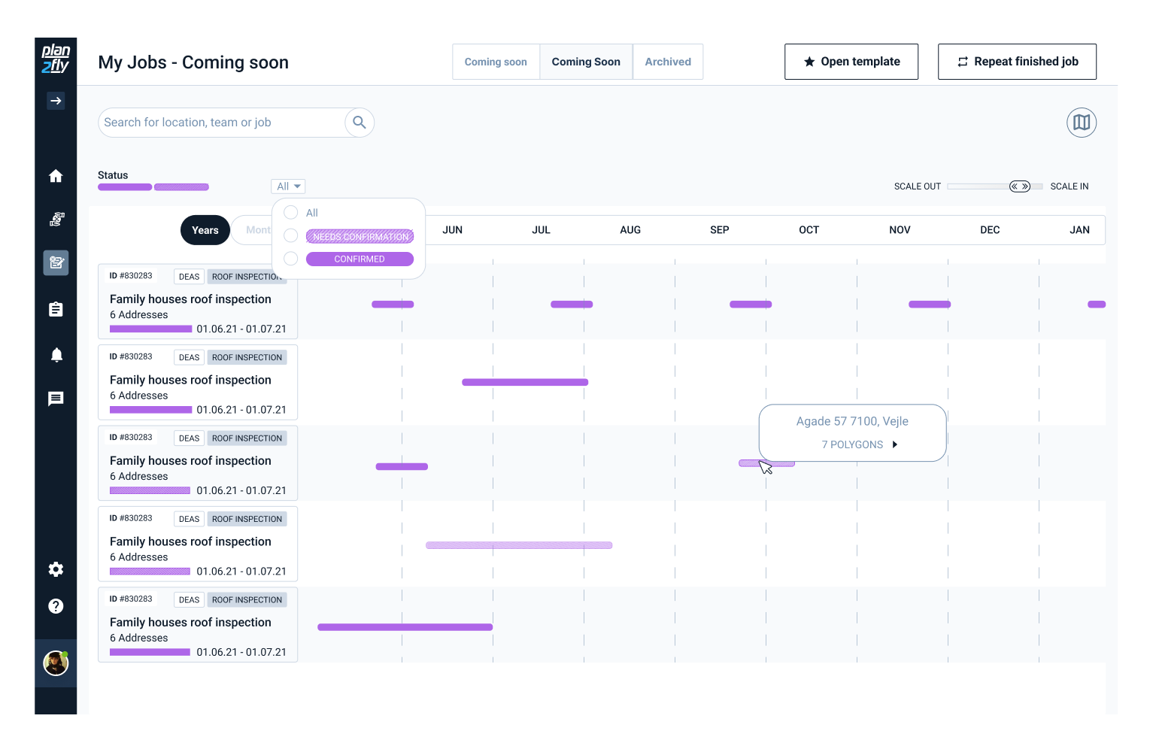
Task: Open messages chat icon
Action: (56, 399)
